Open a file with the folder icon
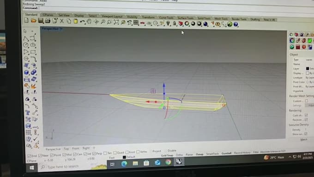 [x=33, y=20]
